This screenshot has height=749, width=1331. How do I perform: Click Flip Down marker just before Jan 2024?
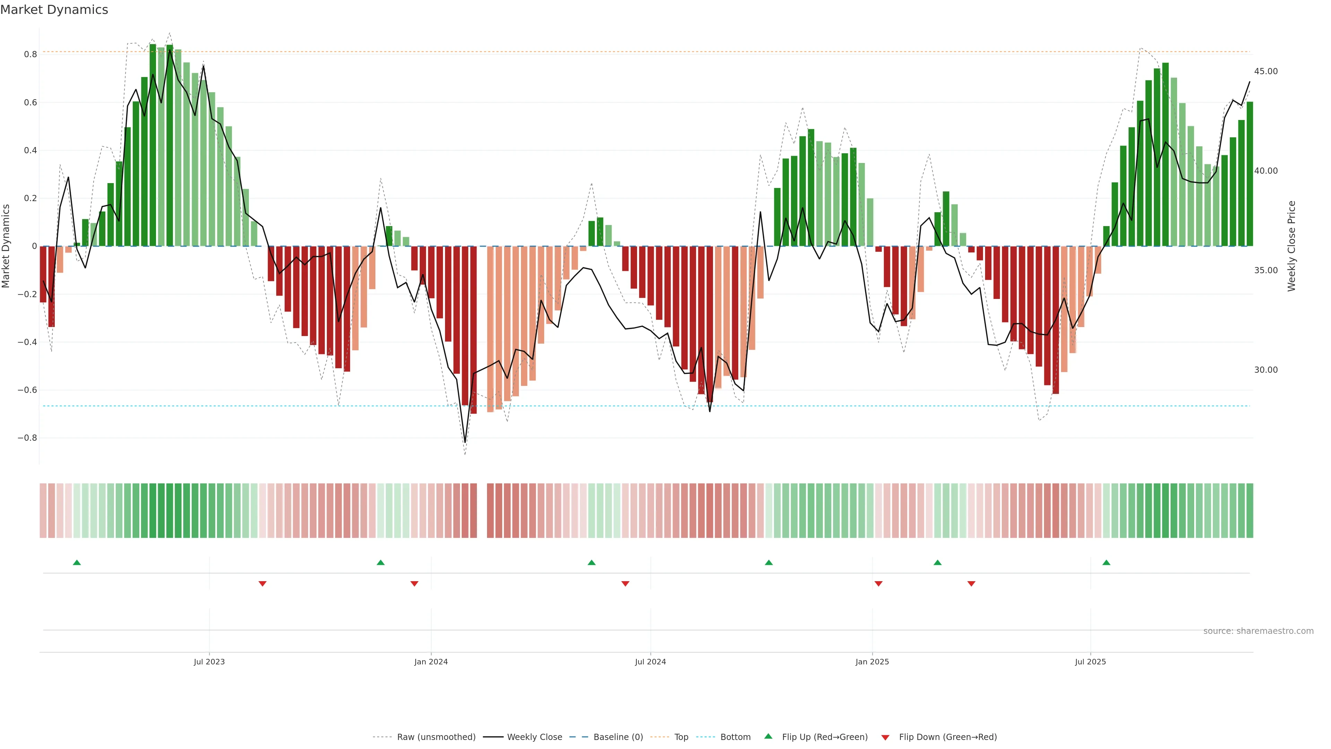(415, 584)
